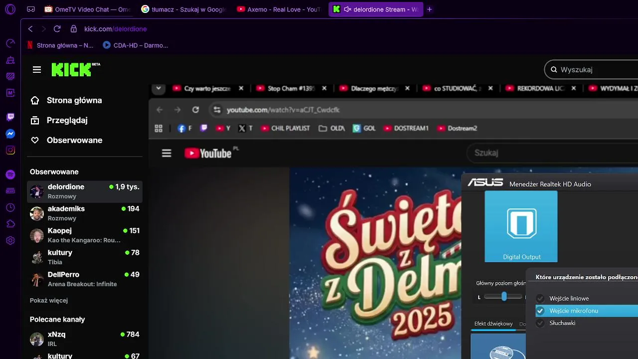Viewport: 638px width, 359px height.
Task: Open the Kaopej followed channel
Action: coord(85,235)
